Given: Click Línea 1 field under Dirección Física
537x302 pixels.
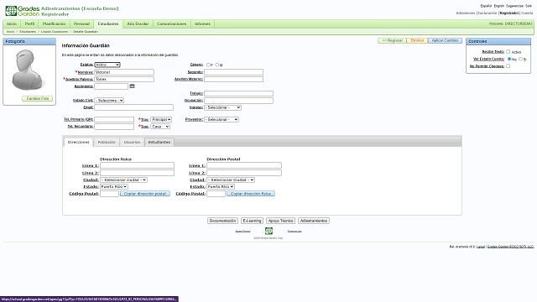Looking at the screenshot, I should coord(137,165).
